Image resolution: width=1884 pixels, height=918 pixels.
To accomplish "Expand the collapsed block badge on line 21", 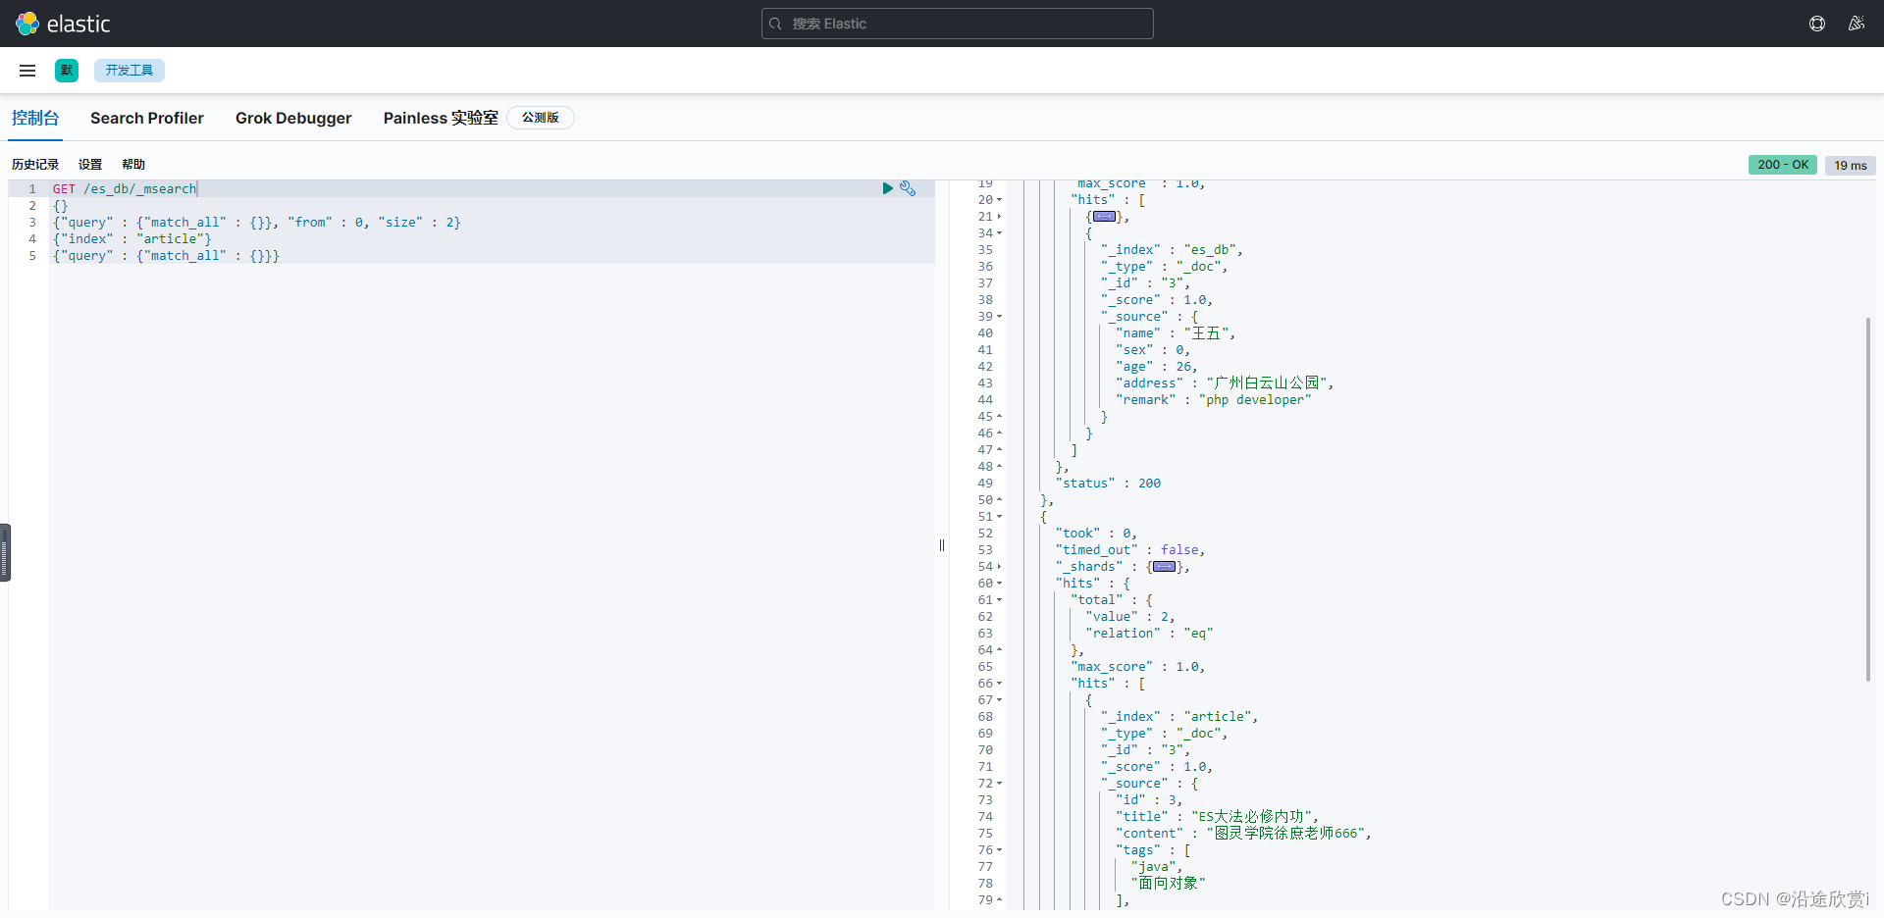I will 1104,217.
